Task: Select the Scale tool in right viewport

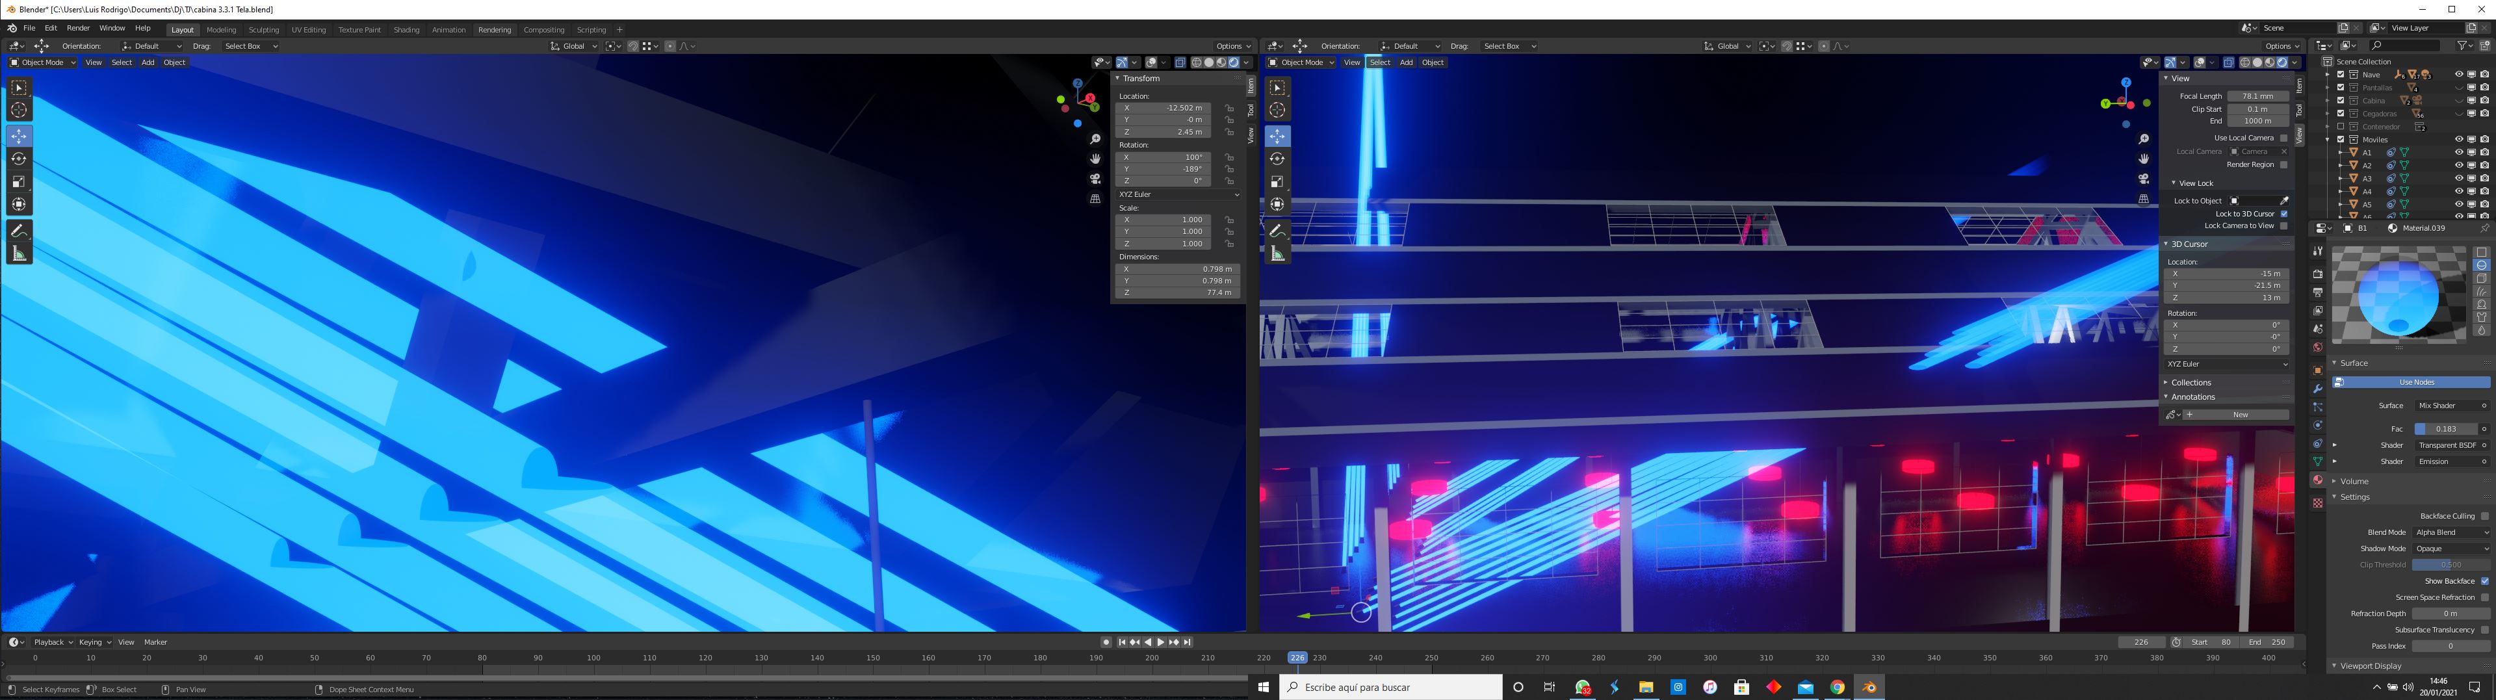Action: [x=1277, y=181]
